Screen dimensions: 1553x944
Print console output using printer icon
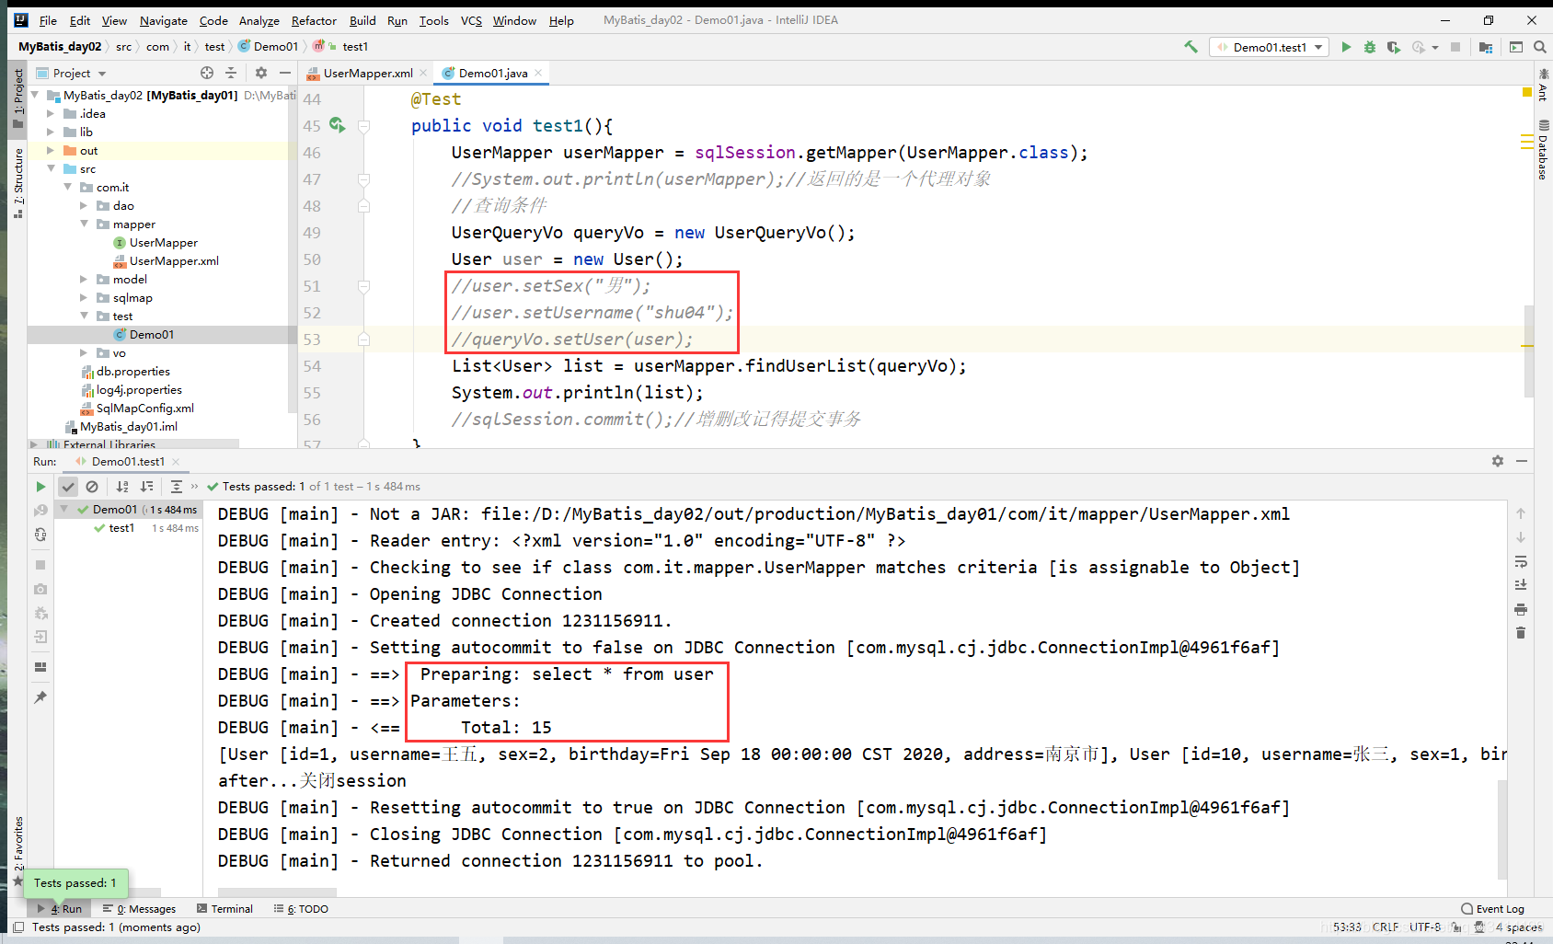(1521, 609)
